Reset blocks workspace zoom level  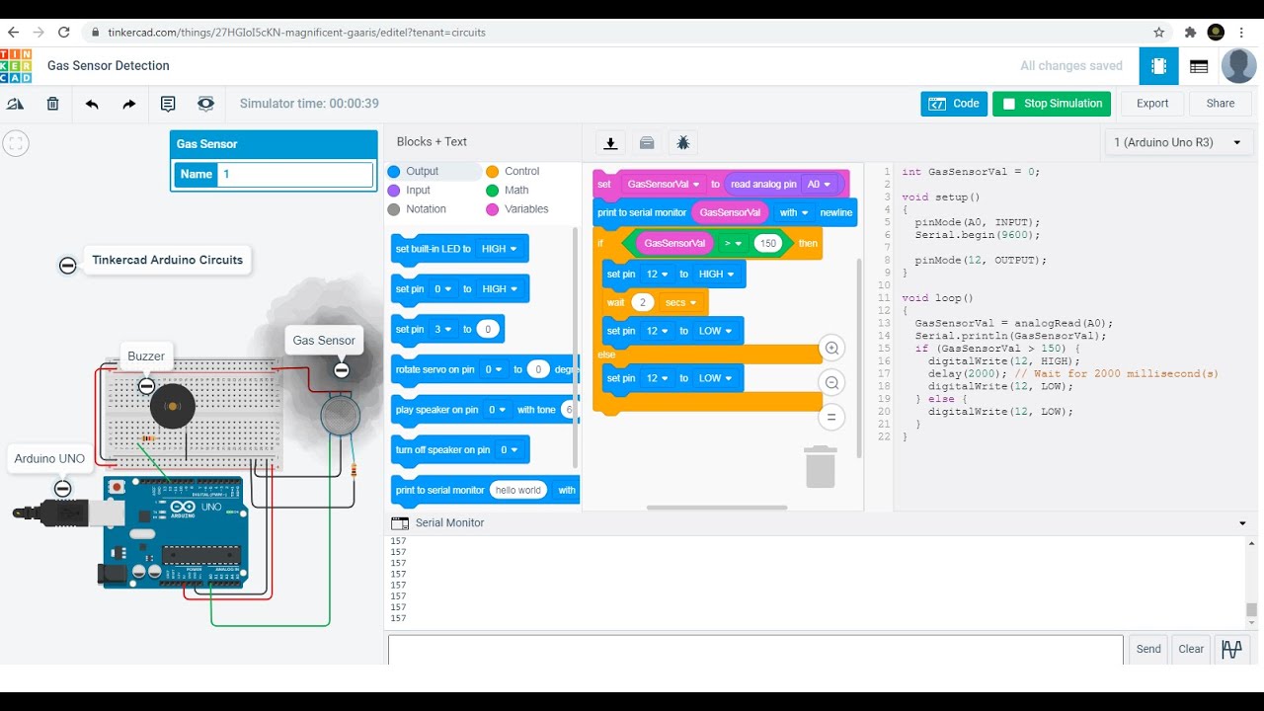(x=831, y=418)
